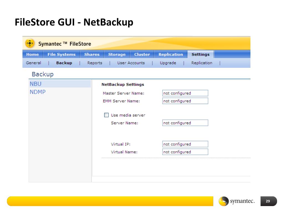The height and width of the screenshot is (213, 284).
Task: Open the Reports submenu item
Action: click(95, 63)
